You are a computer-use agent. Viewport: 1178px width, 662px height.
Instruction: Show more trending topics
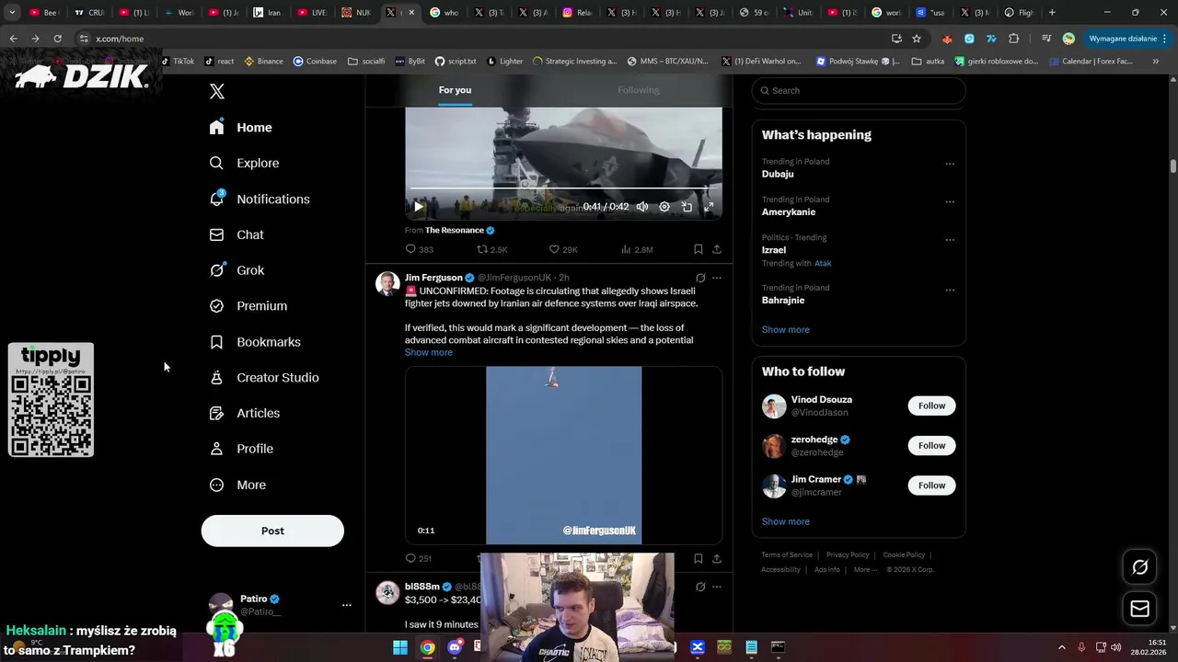[786, 329]
